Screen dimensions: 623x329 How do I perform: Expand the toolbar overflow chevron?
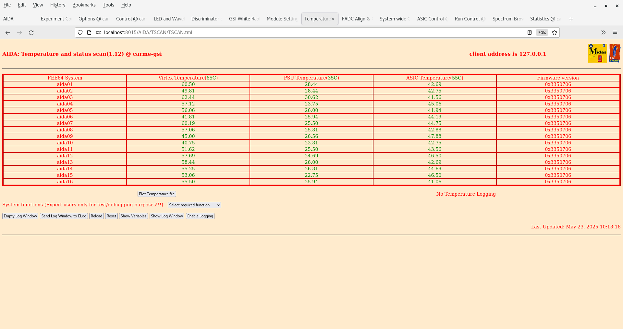603,32
